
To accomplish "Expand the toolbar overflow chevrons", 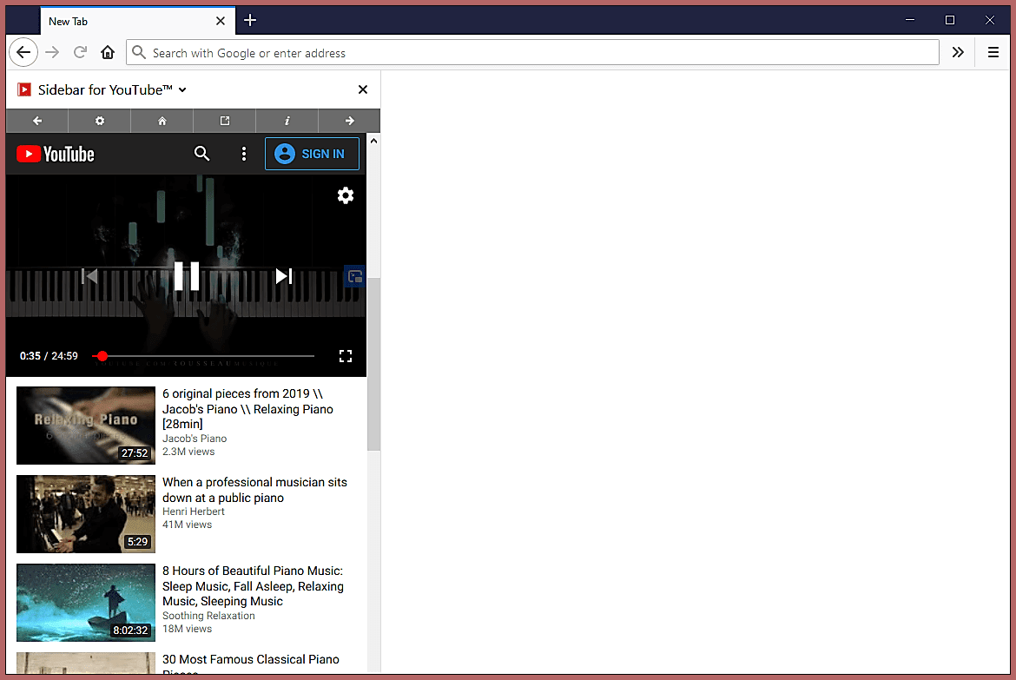I will tap(958, 52).
